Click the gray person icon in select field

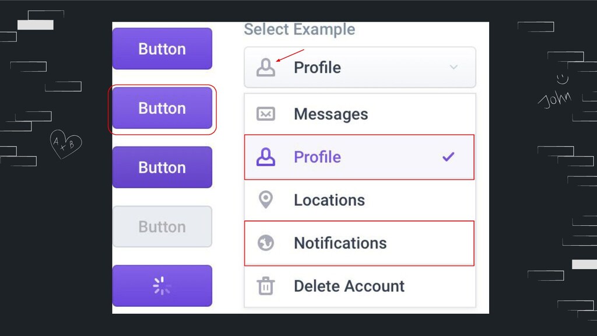[x=266, y=68]
